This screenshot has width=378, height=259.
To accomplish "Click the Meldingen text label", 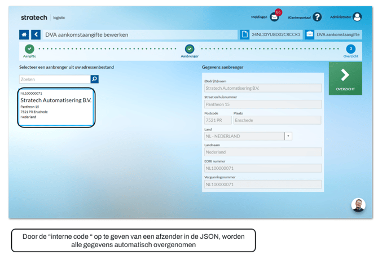I will pyautogui.click(x=259, y=17).
